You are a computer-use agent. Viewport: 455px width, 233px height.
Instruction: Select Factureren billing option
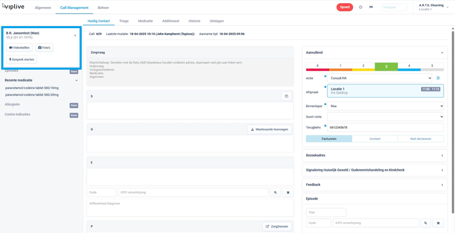[x=329, y=139]
